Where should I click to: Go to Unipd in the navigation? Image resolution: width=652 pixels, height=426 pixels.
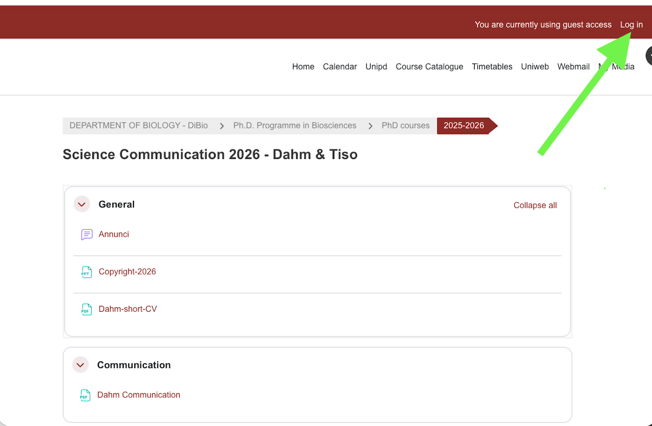[376, 67]
